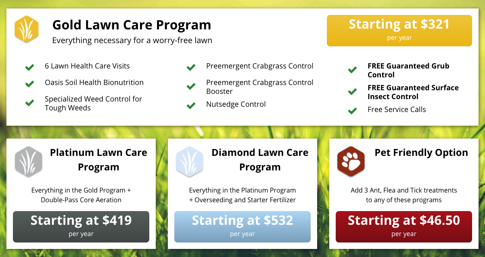Click the gold grass hexagon icon
Screen dimensions: 485x257
point(27,29)
